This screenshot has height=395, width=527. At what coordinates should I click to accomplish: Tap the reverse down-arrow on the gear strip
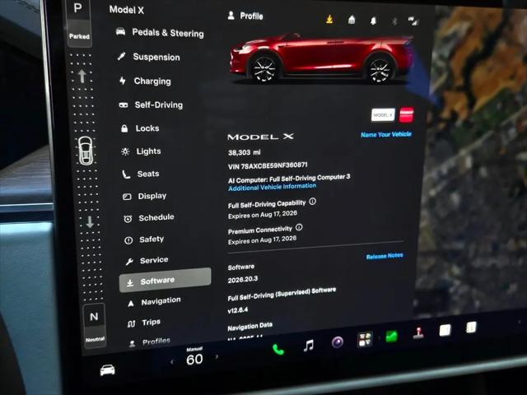point(90,221)
